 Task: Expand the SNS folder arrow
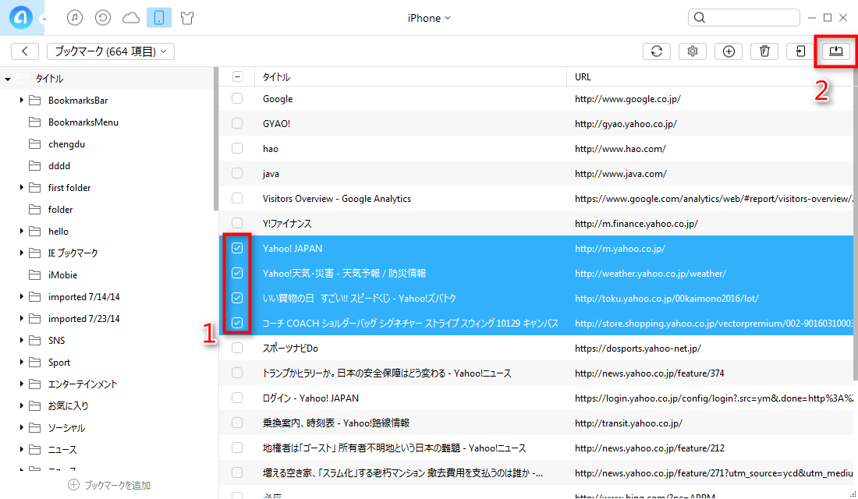(x=21, y=340)
